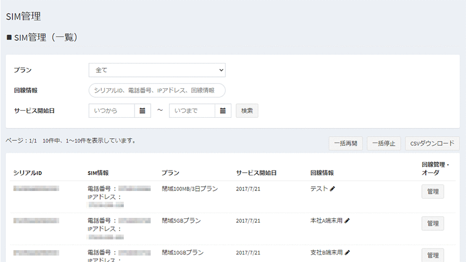Click the シリアルID column header

pos(28,173)
